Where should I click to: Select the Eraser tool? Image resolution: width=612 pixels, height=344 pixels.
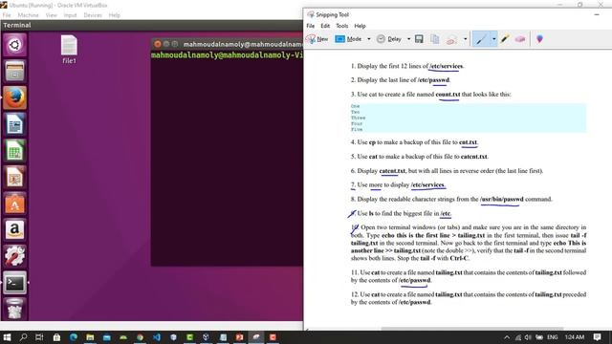click(520, 39)
